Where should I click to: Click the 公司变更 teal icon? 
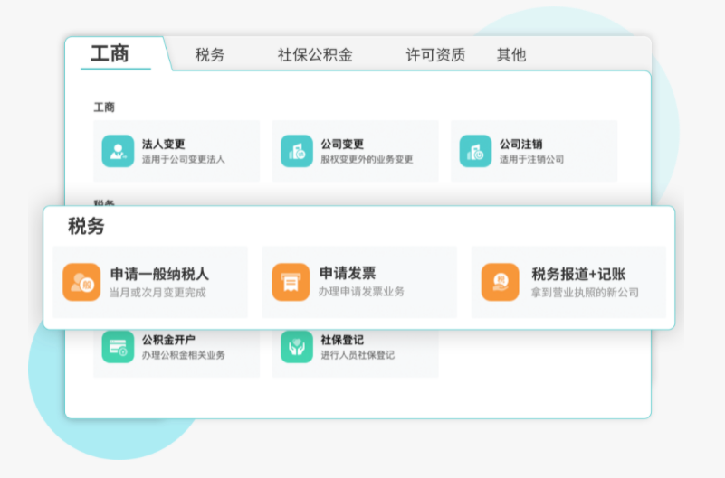click(296, 151)
